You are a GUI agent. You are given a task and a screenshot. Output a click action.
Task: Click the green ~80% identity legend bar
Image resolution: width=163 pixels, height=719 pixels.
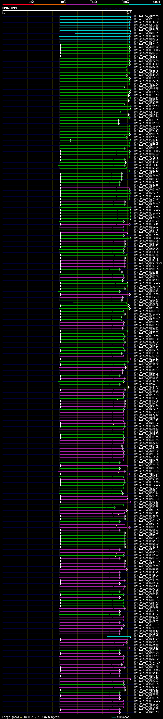coord(113,5)
